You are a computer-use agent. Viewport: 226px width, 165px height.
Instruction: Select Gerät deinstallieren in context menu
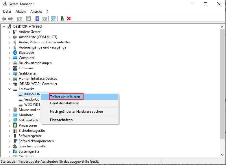click(64, 103)
